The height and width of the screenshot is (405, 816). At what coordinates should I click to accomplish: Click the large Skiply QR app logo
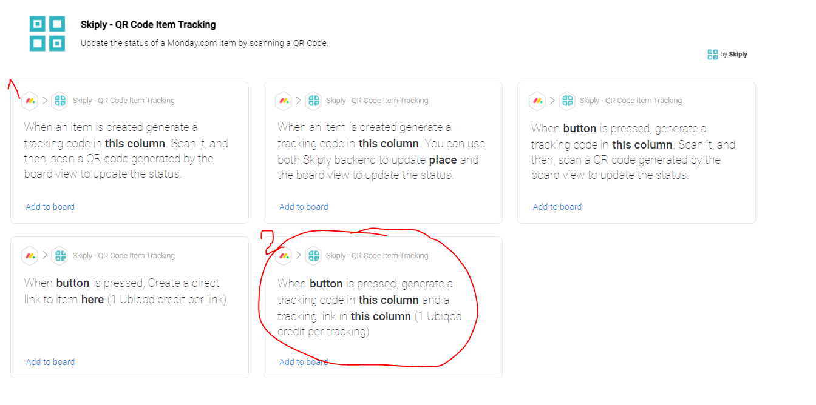pyautogui.click(x=47, y=33)
